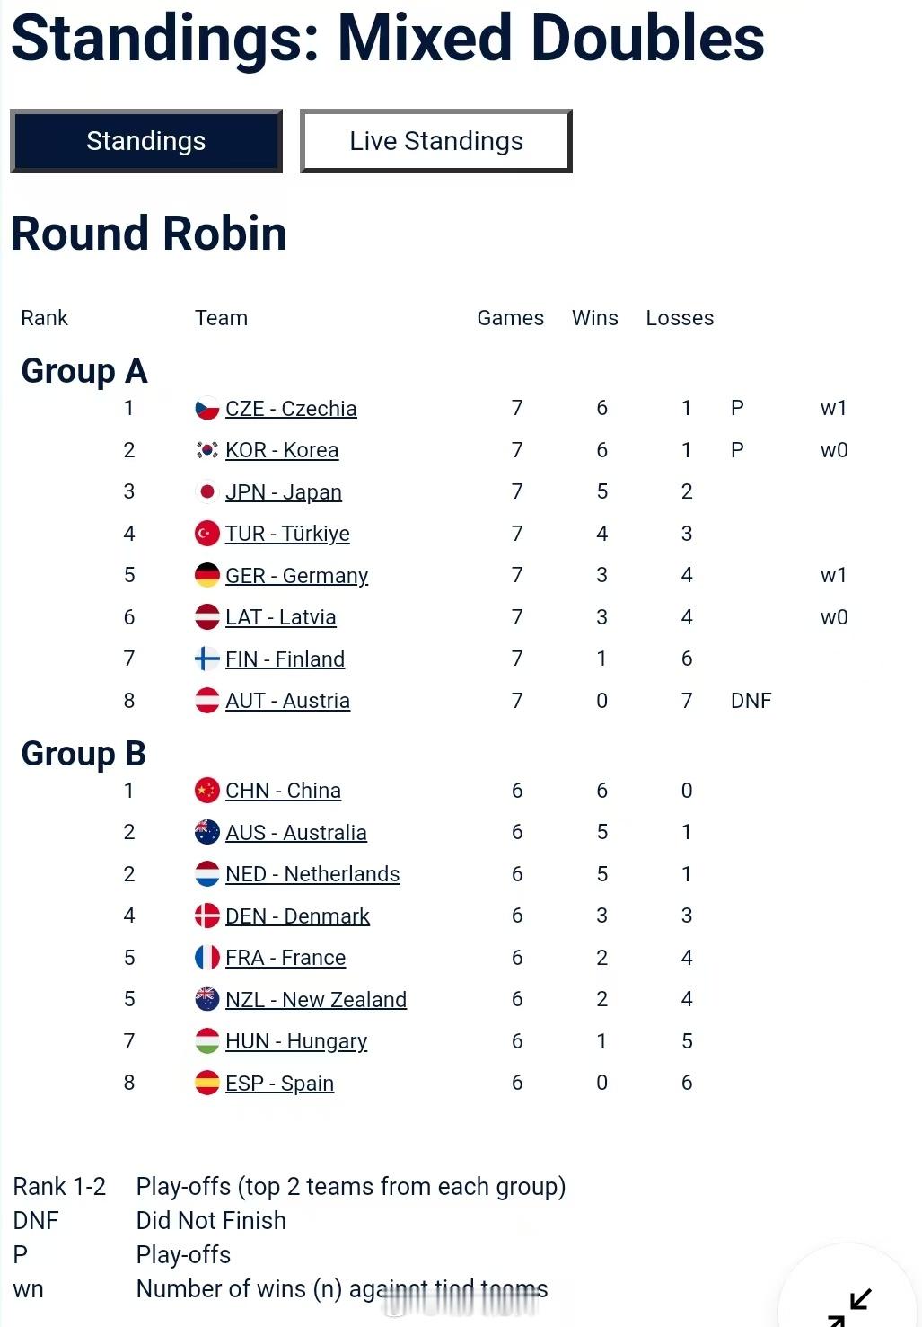
Task: Click the Australia flag icon
Action: [x=207, y=833]
